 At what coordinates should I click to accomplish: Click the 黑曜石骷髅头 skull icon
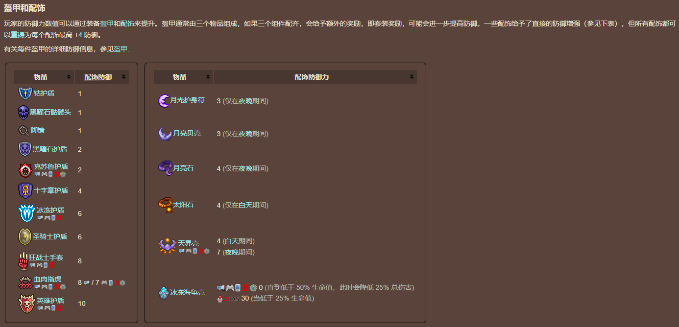coord(24,113)
